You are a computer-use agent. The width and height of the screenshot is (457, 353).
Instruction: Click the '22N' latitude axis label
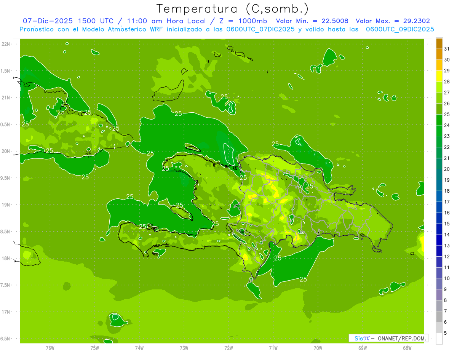[x=6, y=44]
